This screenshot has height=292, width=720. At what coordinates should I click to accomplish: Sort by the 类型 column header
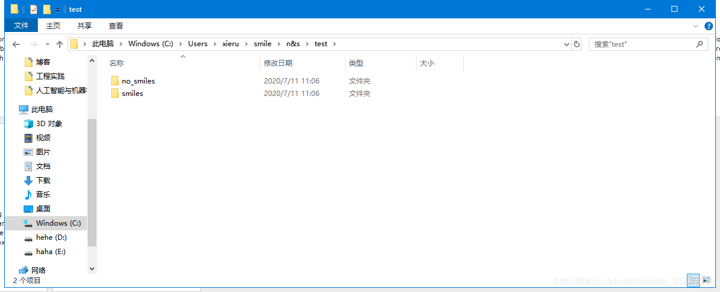pos(356,63)
